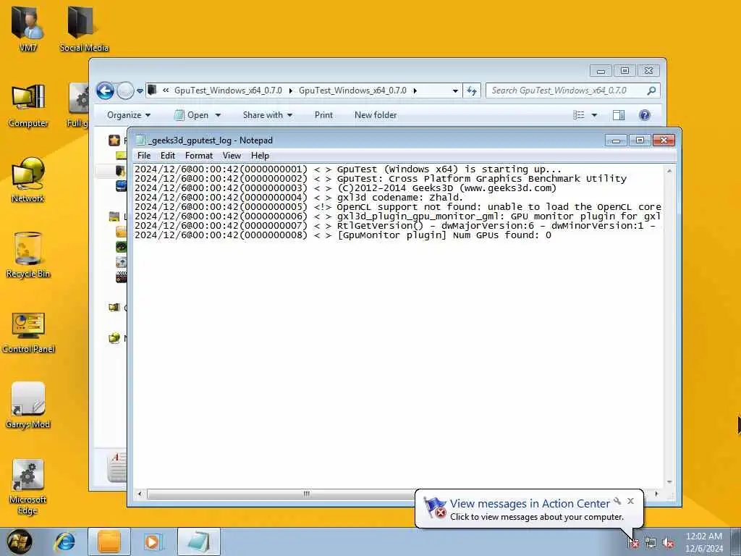Viewport: 741px width, 556px height.
Task: Expand the Organize dropdown in Explorer
Action: [129, 115]
